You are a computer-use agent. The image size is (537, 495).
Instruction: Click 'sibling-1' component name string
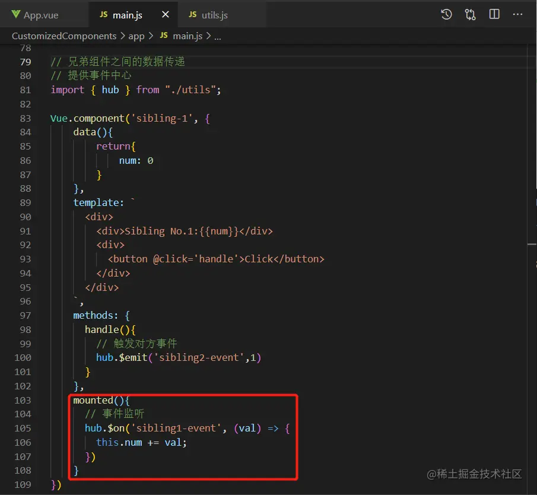(162, 118)
